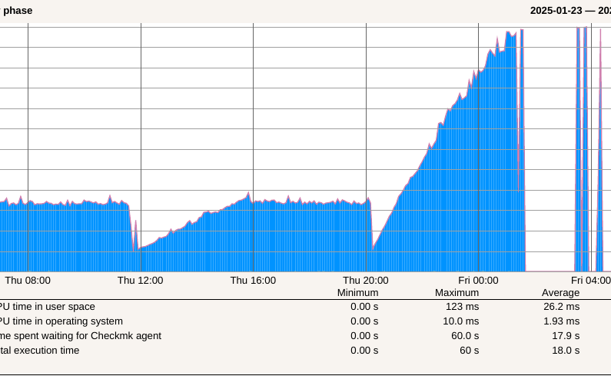The width and height of the screenshot is (611, 376).
Task: Click the Thu 16:00 time axis label
Action: (x=253, y=281)
